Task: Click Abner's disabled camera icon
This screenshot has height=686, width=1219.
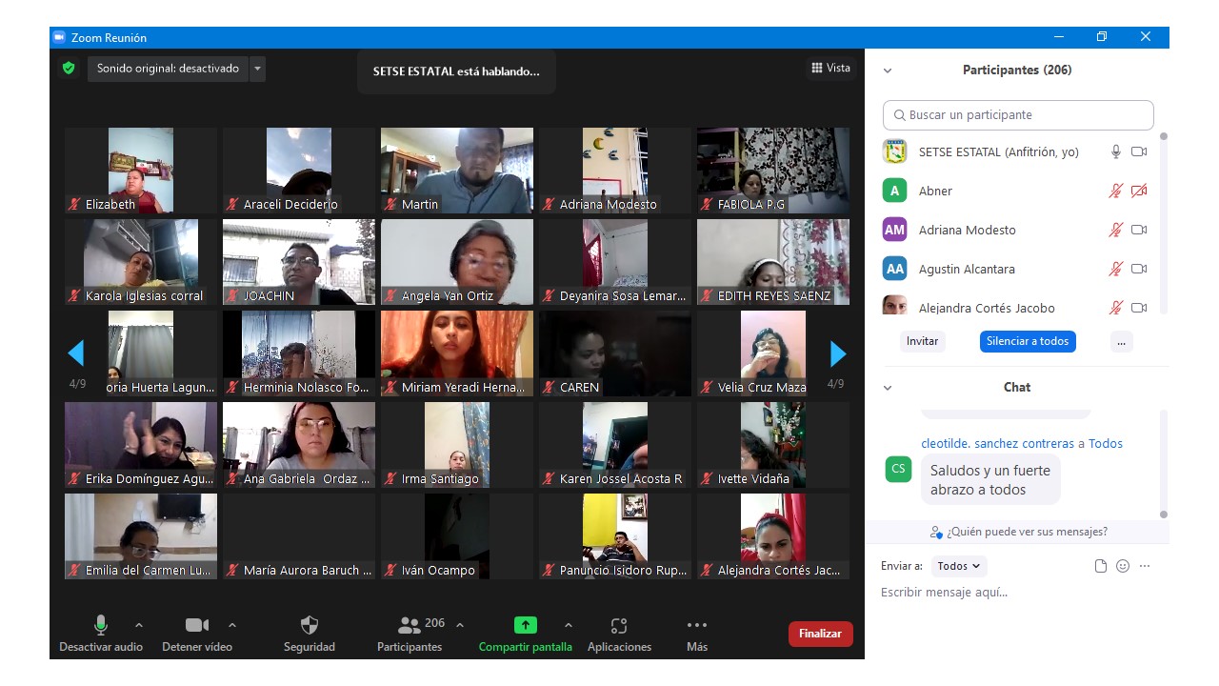Action: [1139, 191]
